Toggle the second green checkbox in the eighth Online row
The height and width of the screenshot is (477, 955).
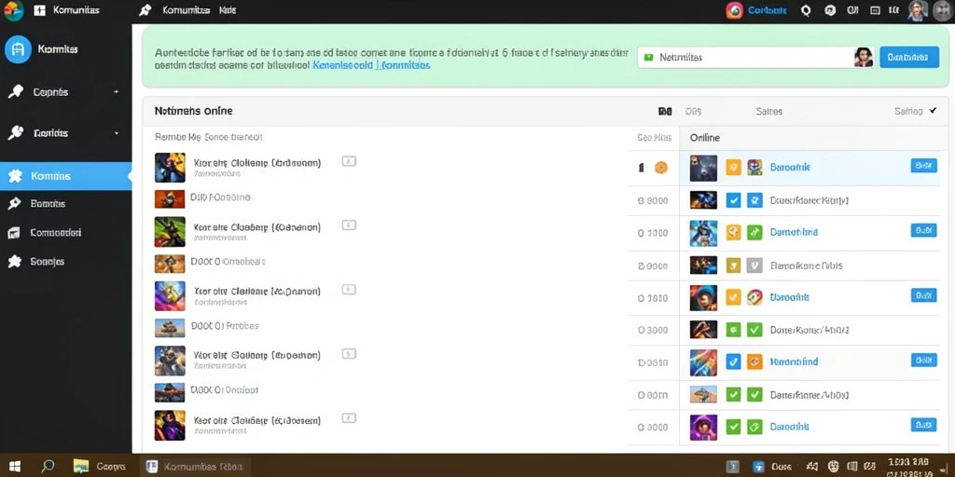754,395
